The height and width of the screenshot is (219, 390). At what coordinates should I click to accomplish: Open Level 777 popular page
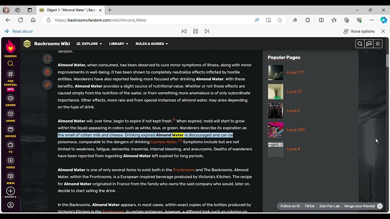pos(295,72)
